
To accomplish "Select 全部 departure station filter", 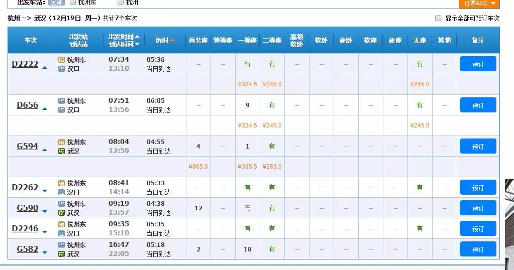I will (56, 3).
